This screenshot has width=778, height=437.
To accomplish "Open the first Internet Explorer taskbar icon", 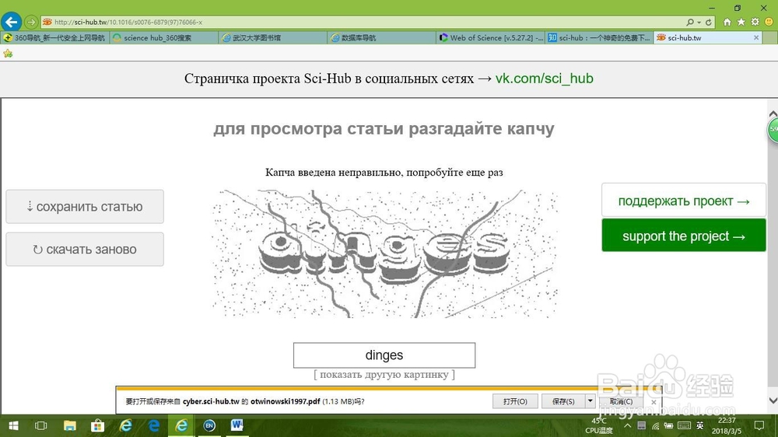I will coord(125,425).
